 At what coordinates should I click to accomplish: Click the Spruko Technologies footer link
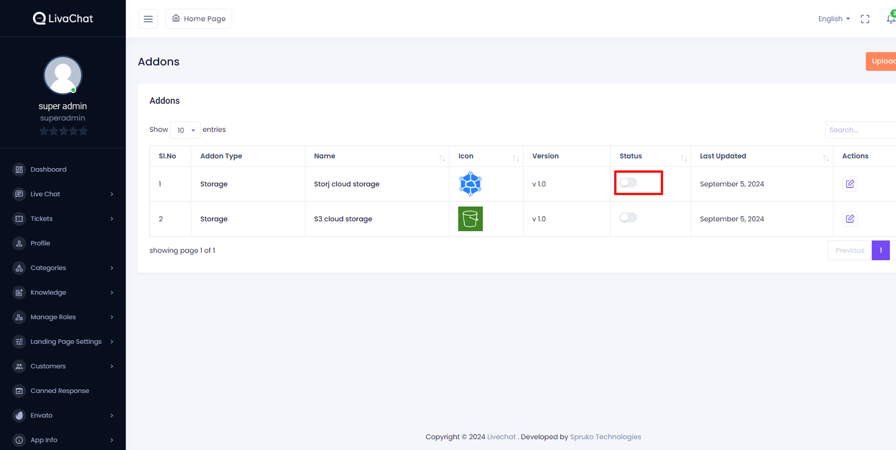605,437
